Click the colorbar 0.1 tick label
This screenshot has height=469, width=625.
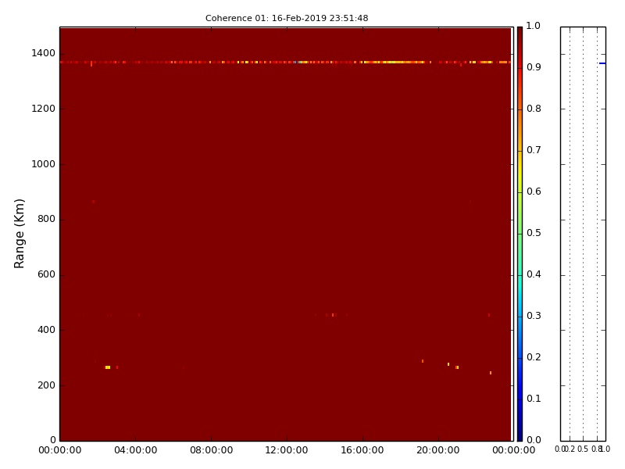click(534, 399)
